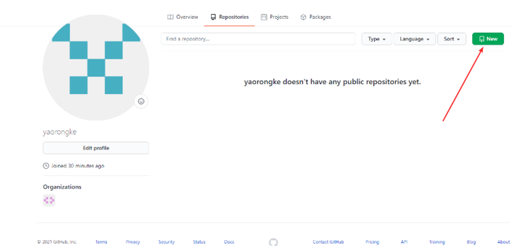Image resolution: width=513 pixels, height=246 pixels.
Task: Click the large teal profile avatar
Action: point(96,67)
